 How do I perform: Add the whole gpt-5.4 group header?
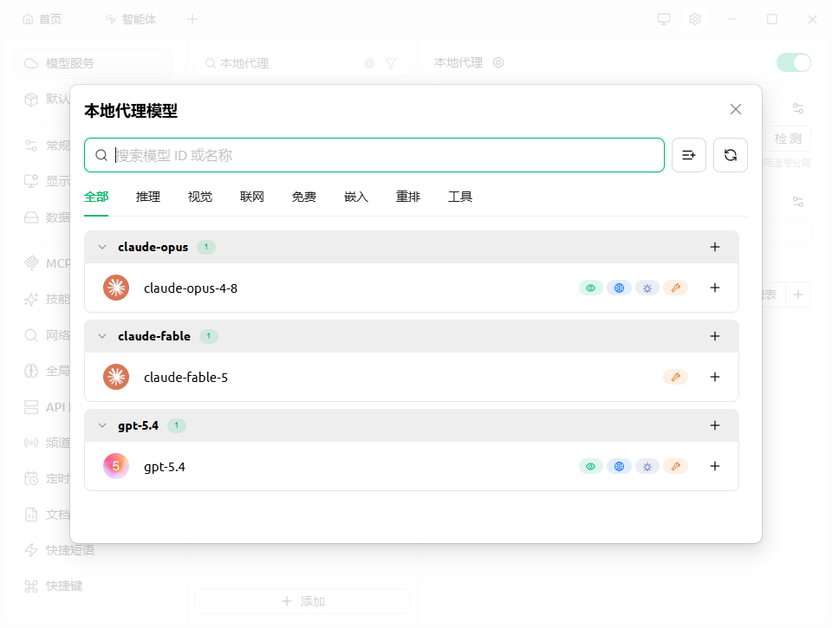pos(715,425)
